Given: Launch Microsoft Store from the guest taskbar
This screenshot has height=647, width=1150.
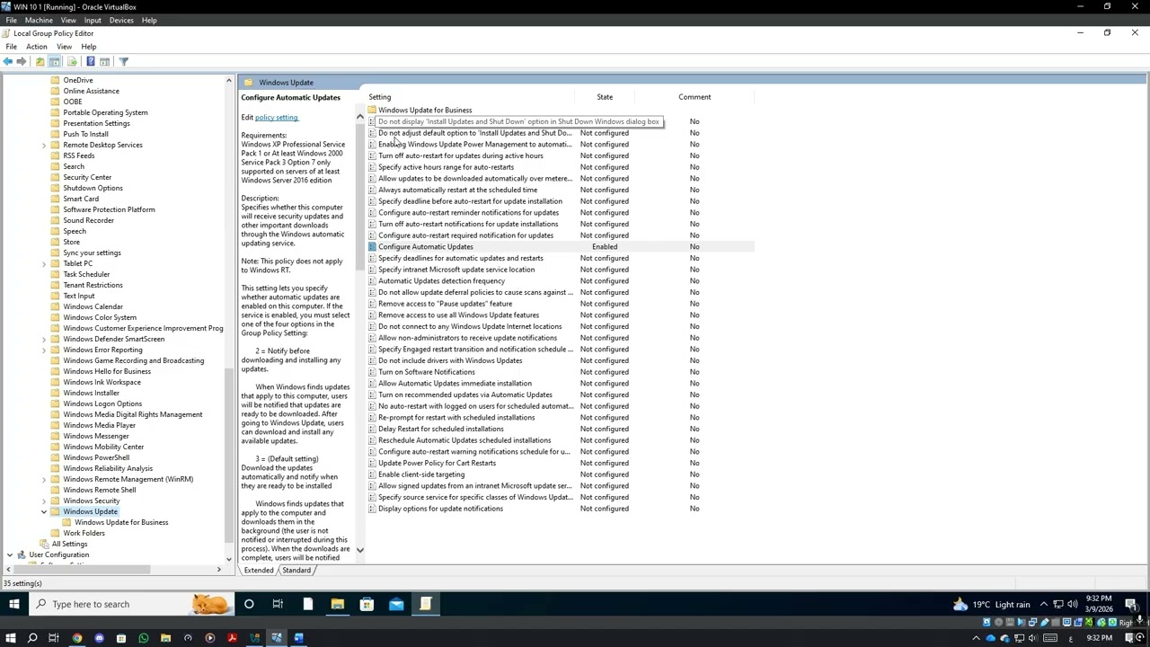Looking at the screenshot, I should [367, 604].
